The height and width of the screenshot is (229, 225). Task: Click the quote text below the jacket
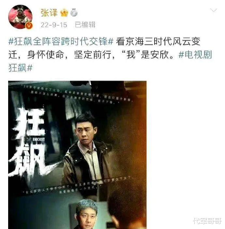coord(78,185)
